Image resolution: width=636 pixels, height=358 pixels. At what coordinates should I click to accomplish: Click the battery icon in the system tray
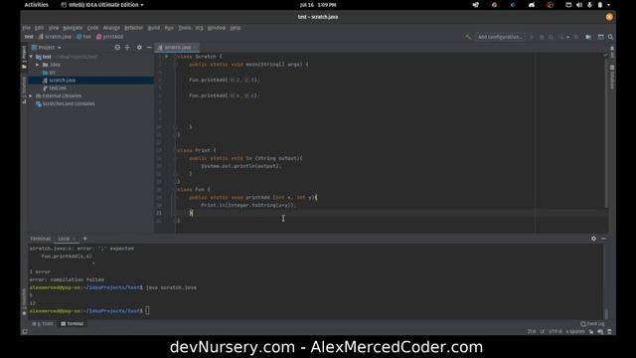click(600, 5)
